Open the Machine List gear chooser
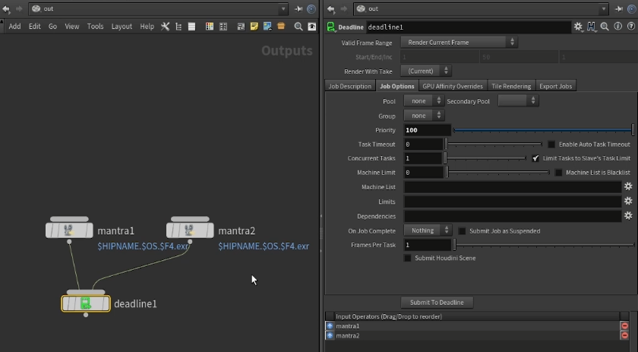 628,186
